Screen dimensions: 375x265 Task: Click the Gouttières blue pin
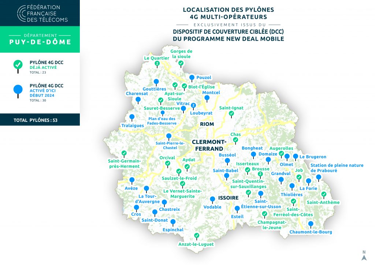pos(156,82)
